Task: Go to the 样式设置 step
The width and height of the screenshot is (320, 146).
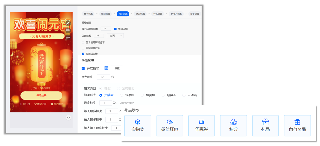Action: click(x=158, y=14)
